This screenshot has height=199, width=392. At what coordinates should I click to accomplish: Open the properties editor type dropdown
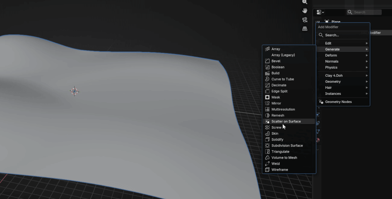pyautogui.click(x=320, y=12)
